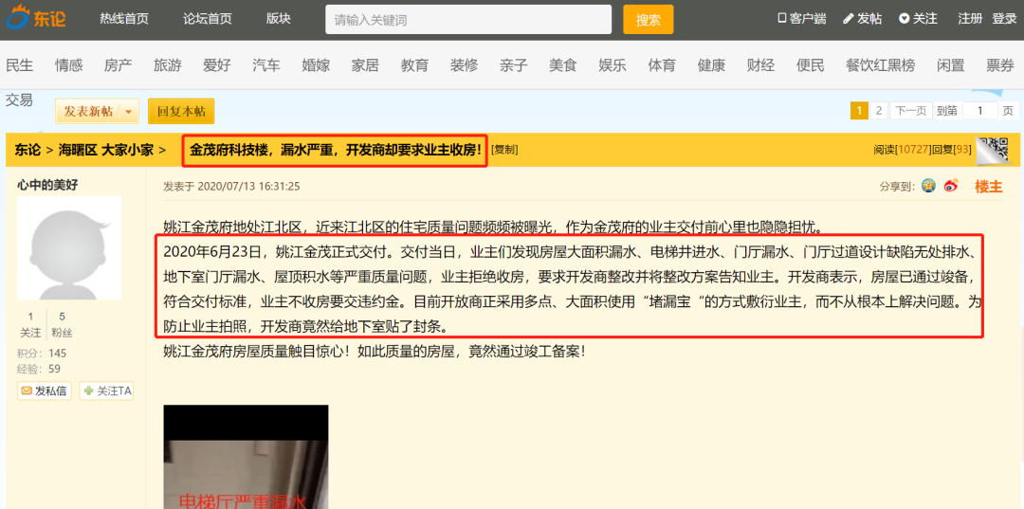
Task: Select the 票券 category tab
Action: (x=1000, y=65)
